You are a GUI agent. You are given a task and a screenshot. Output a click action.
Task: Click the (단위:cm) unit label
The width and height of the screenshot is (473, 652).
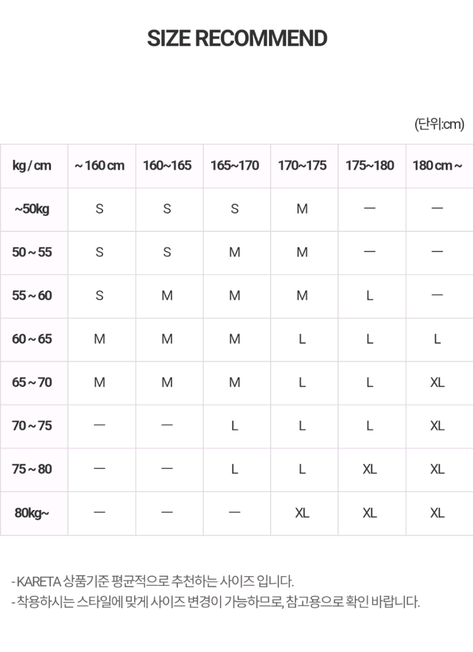point(439,124)
